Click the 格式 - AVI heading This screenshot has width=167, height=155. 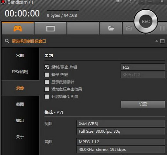(54, 112)
